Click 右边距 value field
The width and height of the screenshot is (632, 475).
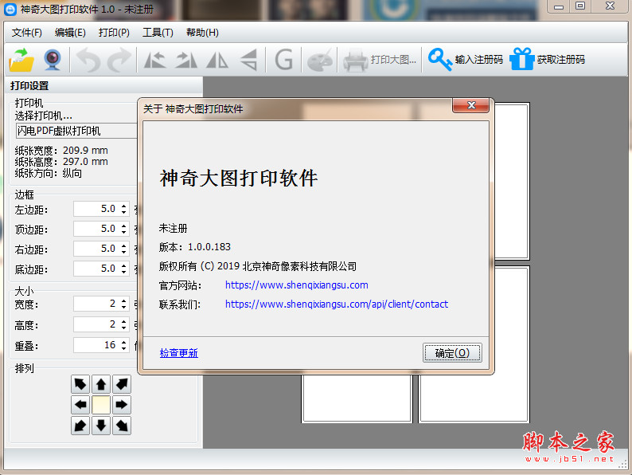97,248
